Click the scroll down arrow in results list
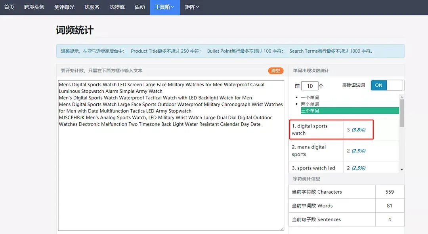428x234 pixels. [x=401, y=169]
